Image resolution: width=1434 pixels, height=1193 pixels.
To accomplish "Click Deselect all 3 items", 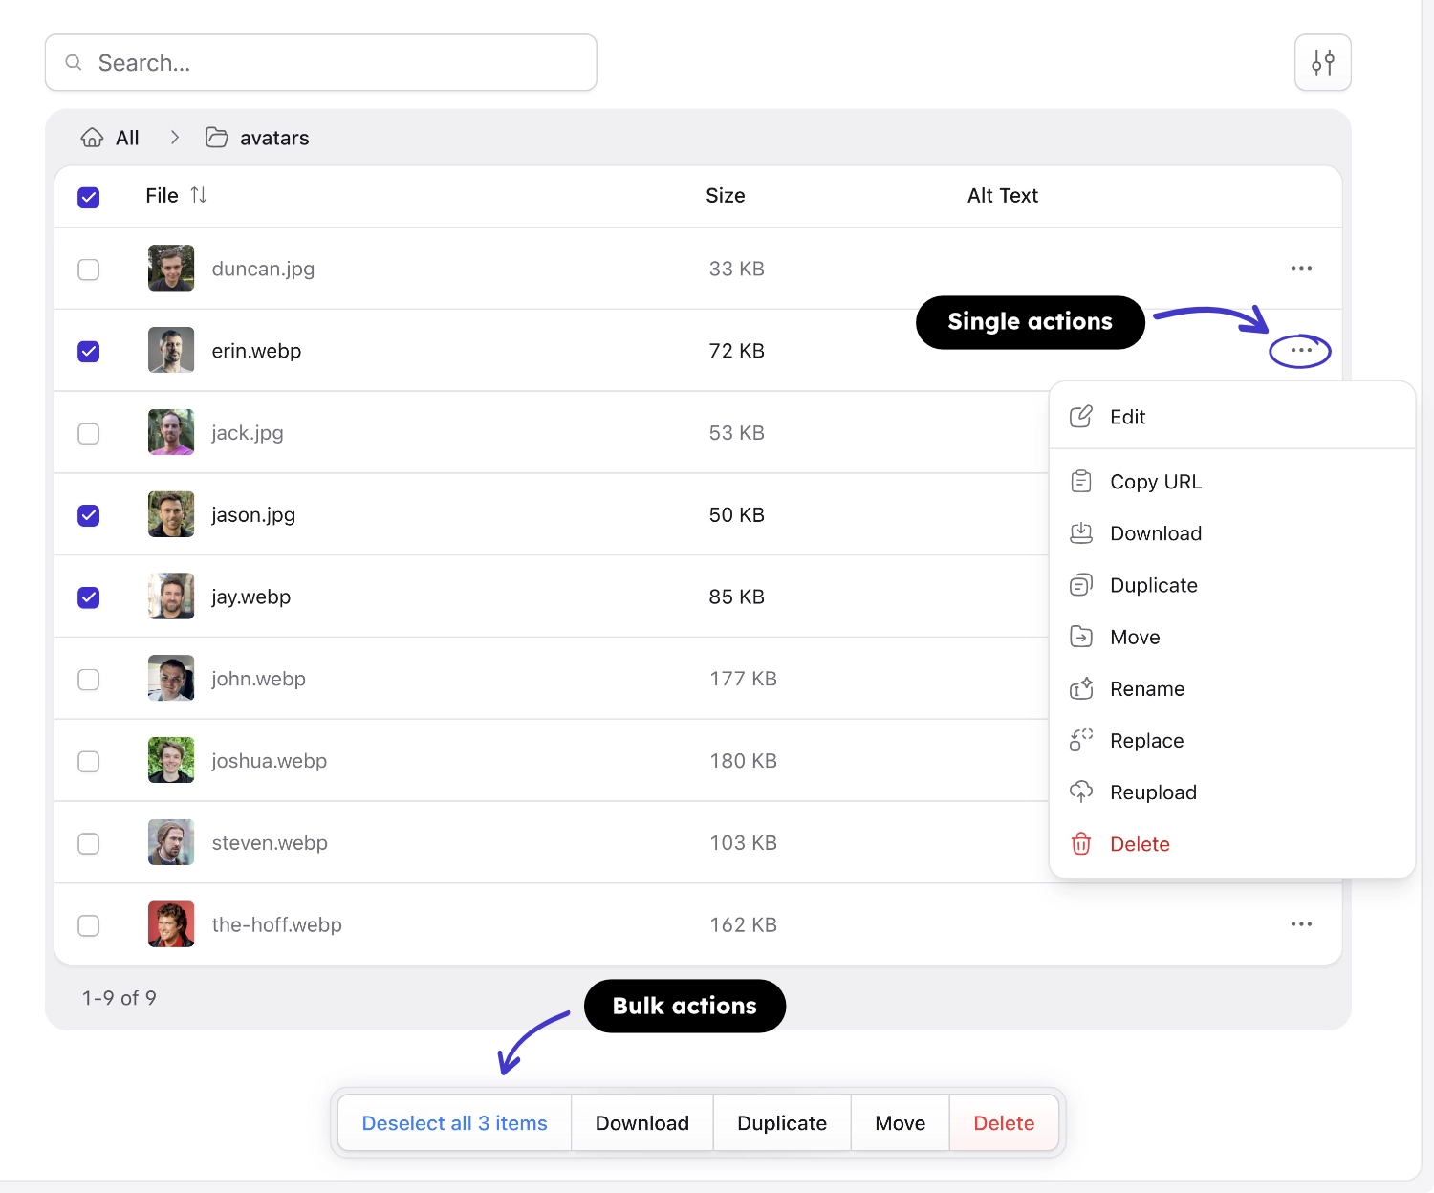I will pos(454,1123).
